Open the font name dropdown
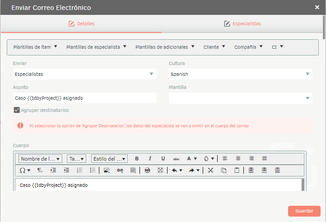The height and width of the screenshot is (222, 326). click(40, 159)
